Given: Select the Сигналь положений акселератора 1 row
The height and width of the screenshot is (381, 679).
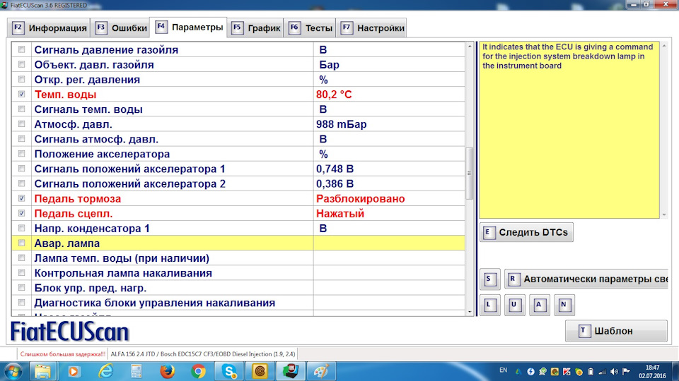Looking at the screenshot, I should pyautogui.click(x=238, y=169).
